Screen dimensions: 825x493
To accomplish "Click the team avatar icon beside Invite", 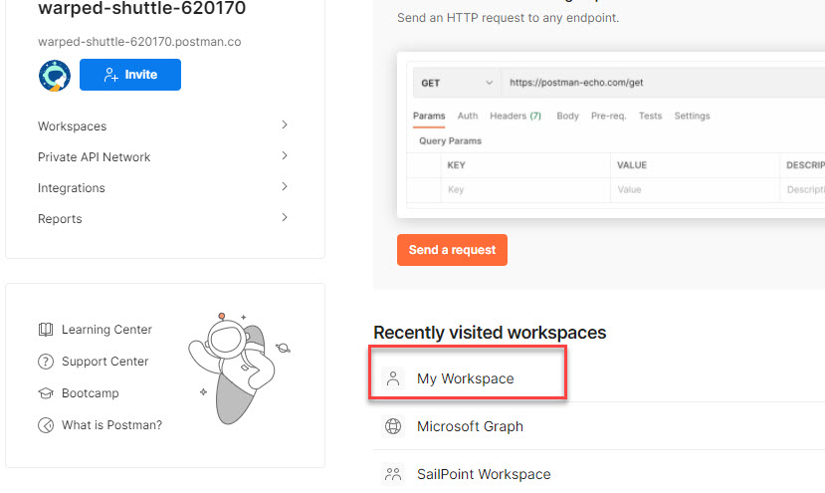I will tap(55, 76).
